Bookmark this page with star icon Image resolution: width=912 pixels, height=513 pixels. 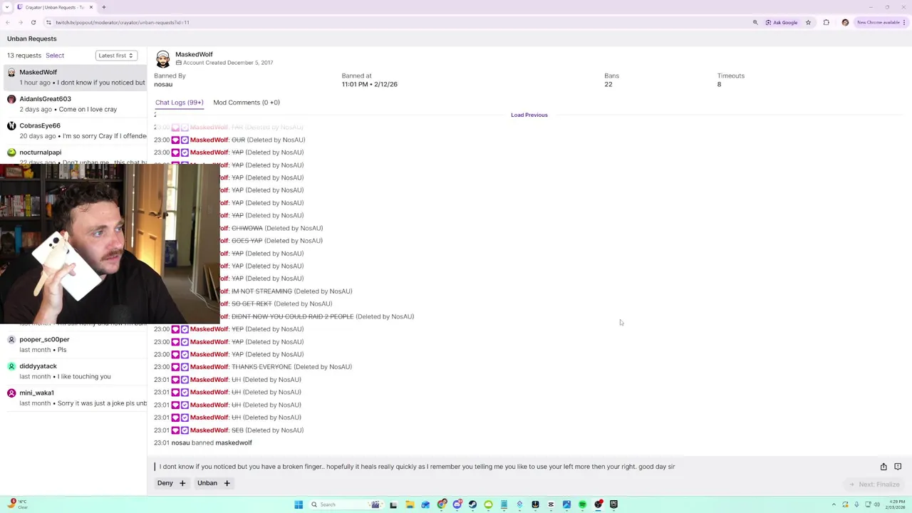click(808, 22)
